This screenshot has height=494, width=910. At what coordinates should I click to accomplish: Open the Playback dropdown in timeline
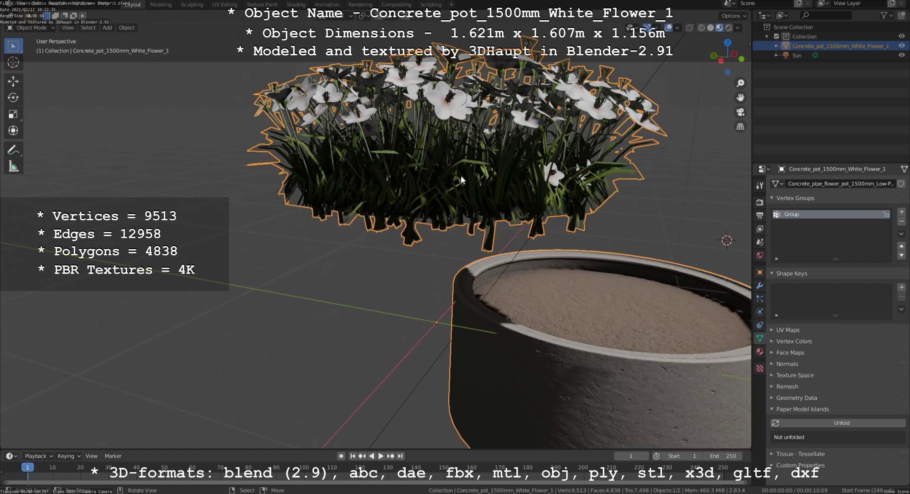38,456
